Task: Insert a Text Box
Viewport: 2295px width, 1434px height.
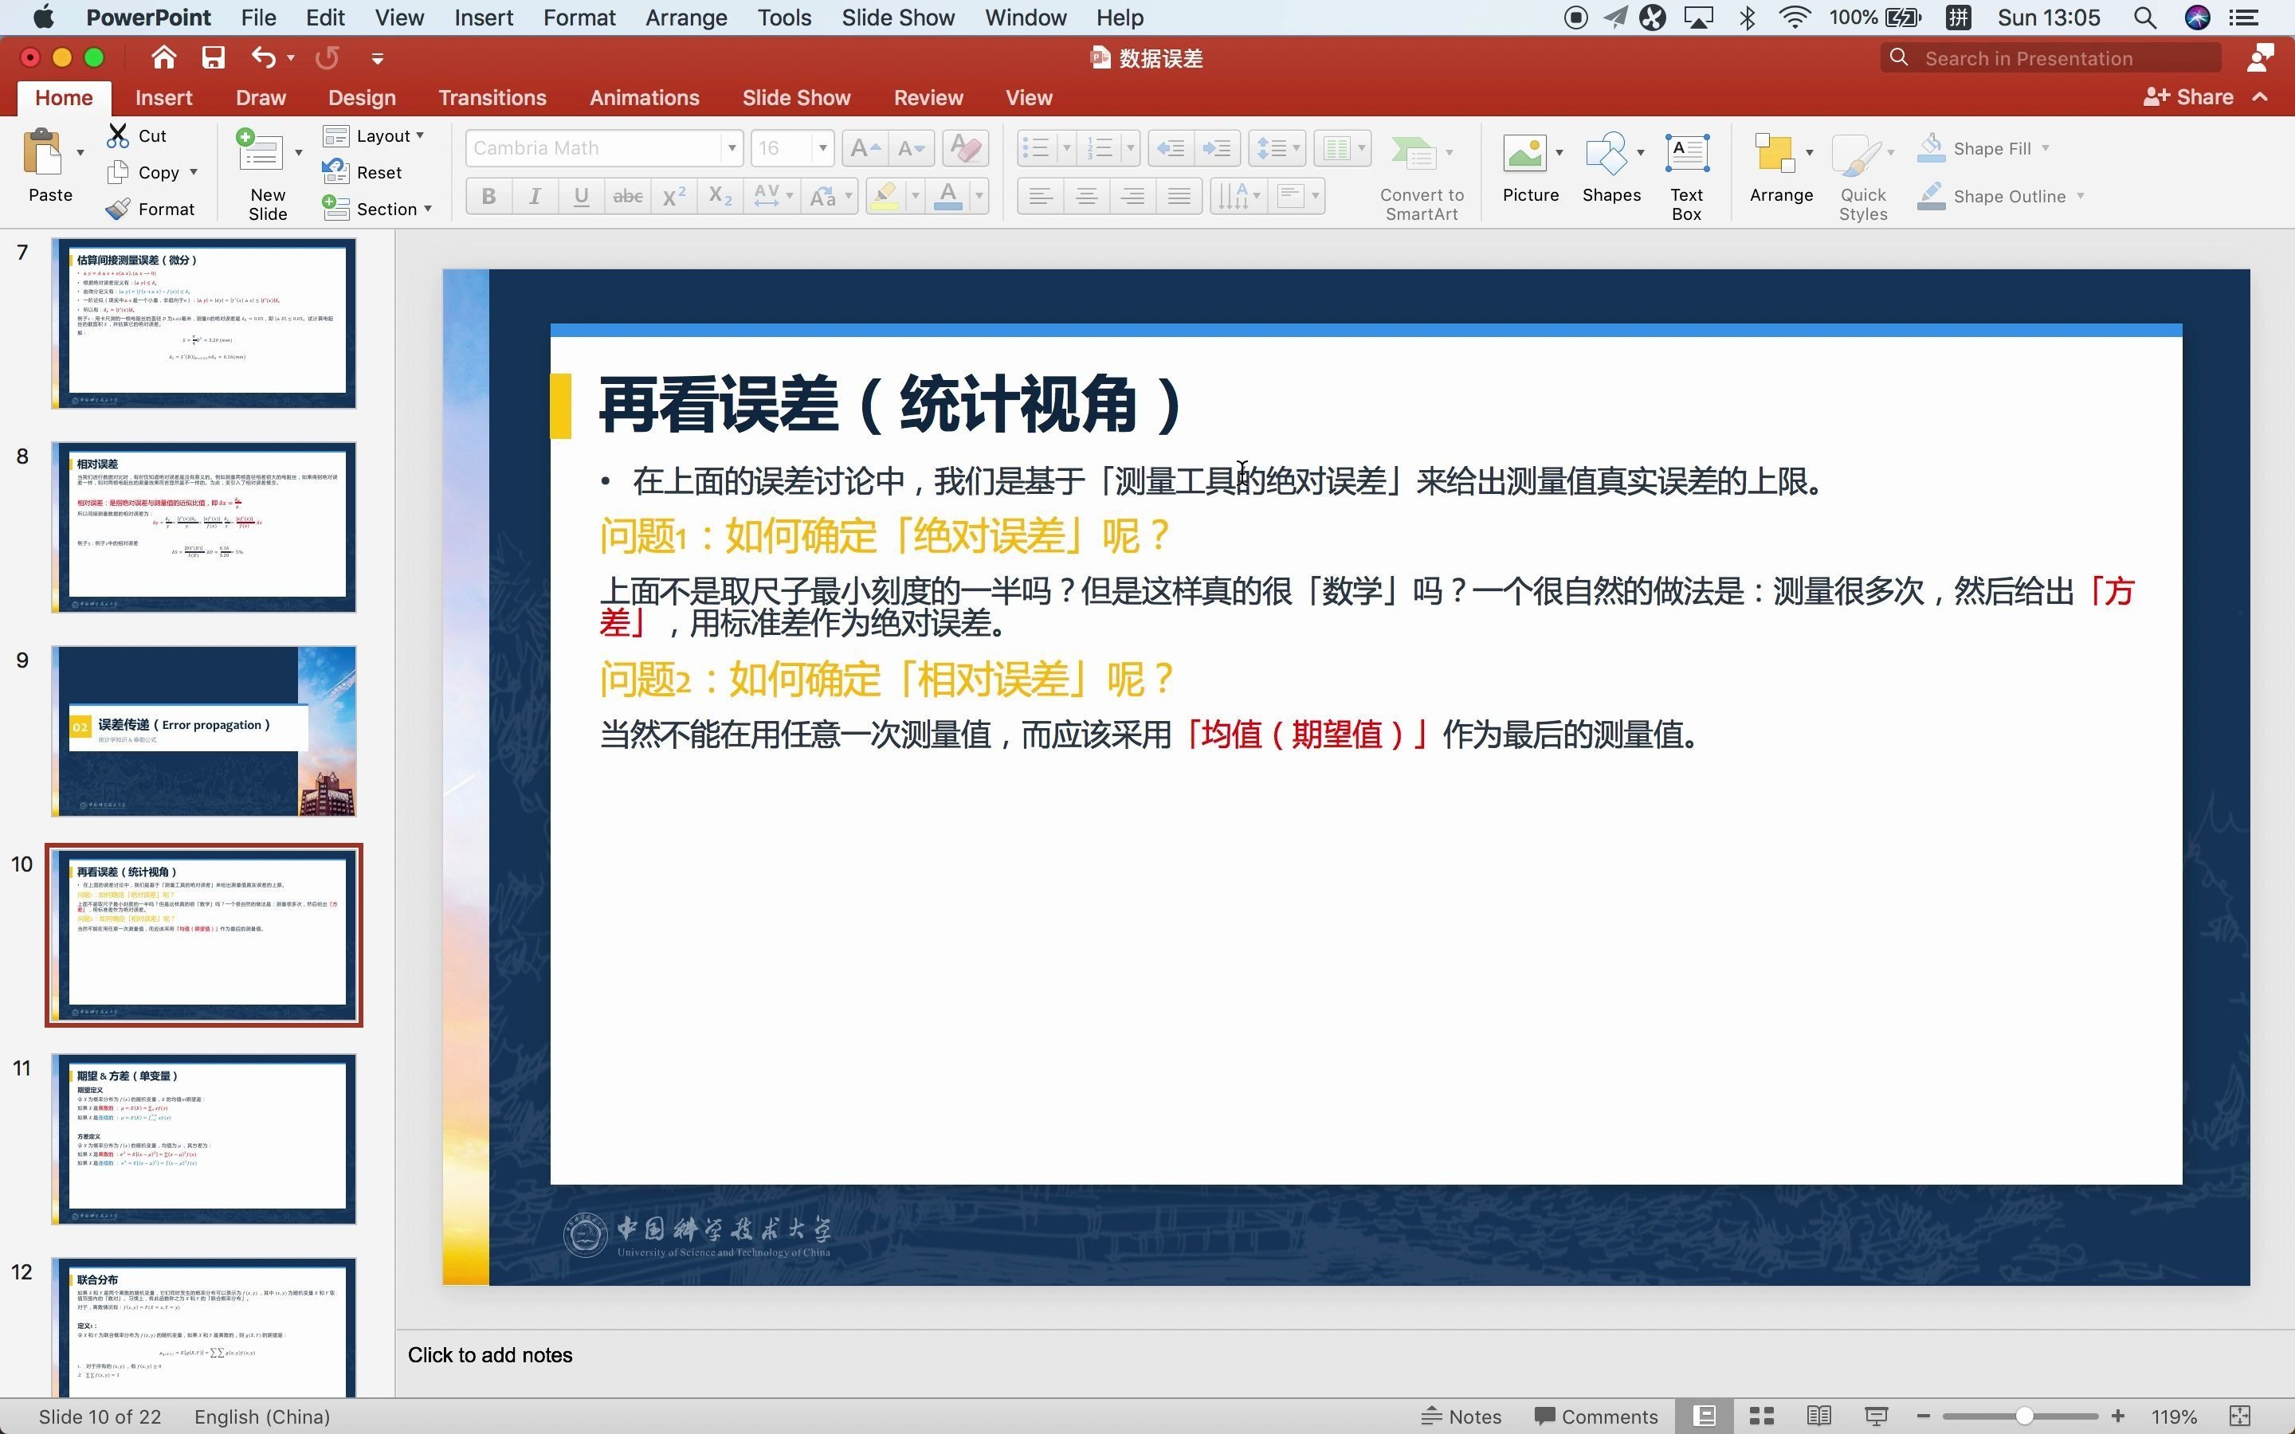Action: click(x=1686, y=174)
